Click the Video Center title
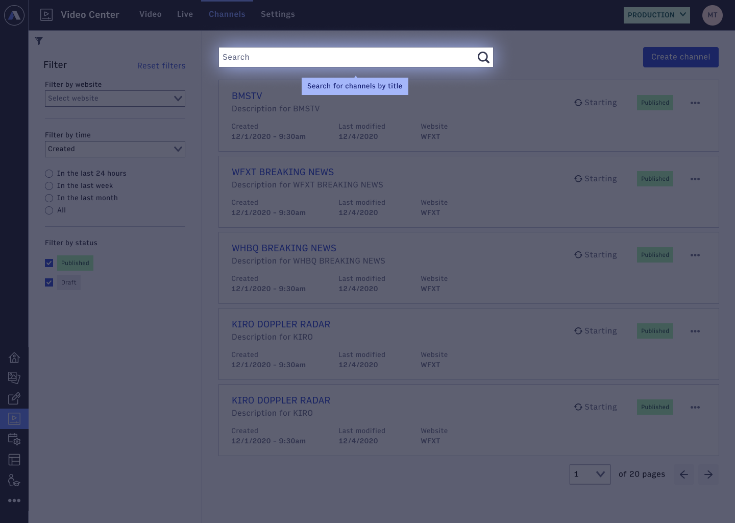The width and height of the screenshot is (735, 523). pyautogui.click(x=90, y=15)
